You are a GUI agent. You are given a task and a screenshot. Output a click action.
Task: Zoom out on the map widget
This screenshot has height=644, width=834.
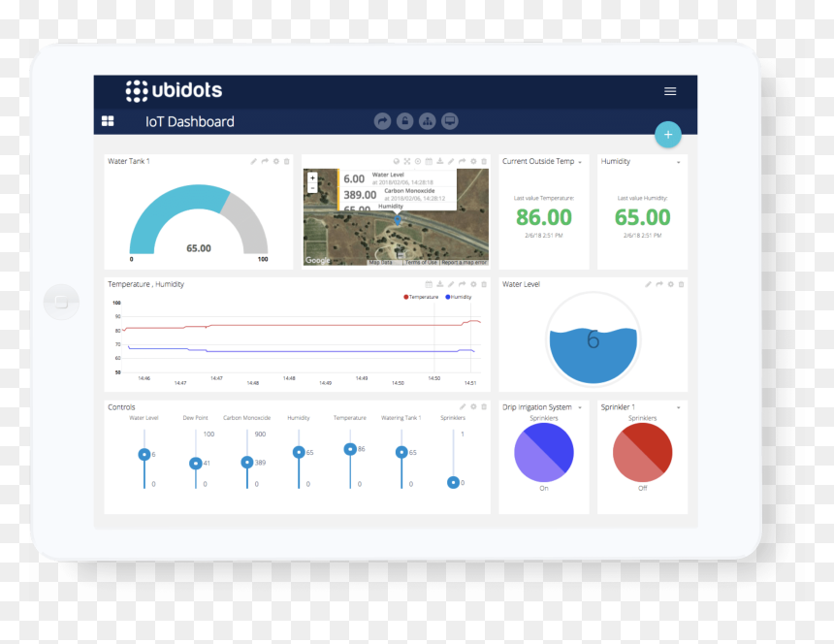point(312,188)
